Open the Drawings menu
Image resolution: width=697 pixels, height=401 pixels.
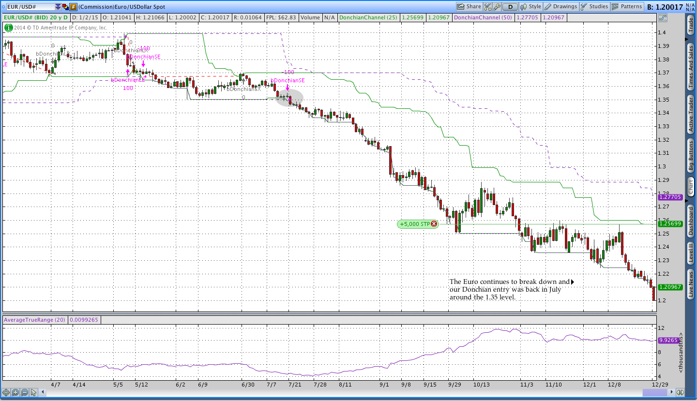pyautogui.click(x=561, y=7)
